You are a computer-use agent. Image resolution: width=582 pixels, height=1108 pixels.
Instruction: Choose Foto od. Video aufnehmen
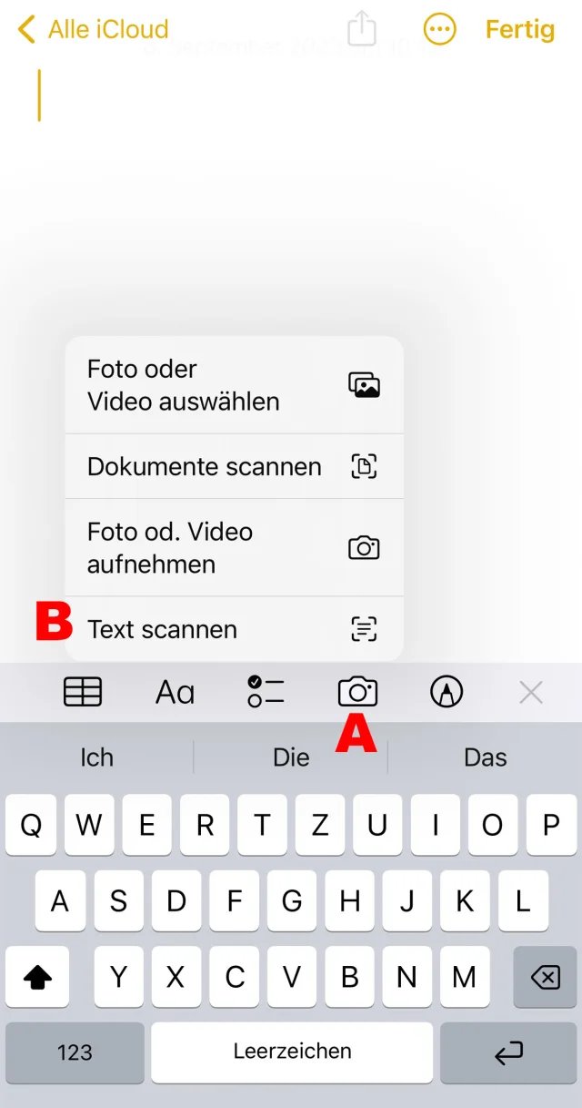tap(234, 547)
